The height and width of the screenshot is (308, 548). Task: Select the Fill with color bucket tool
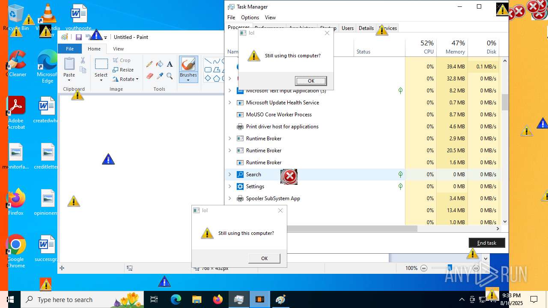[160, 64]
